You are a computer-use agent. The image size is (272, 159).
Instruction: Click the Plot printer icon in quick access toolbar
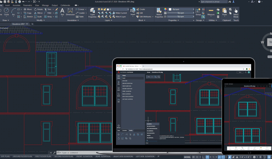[x=20, y=2]
